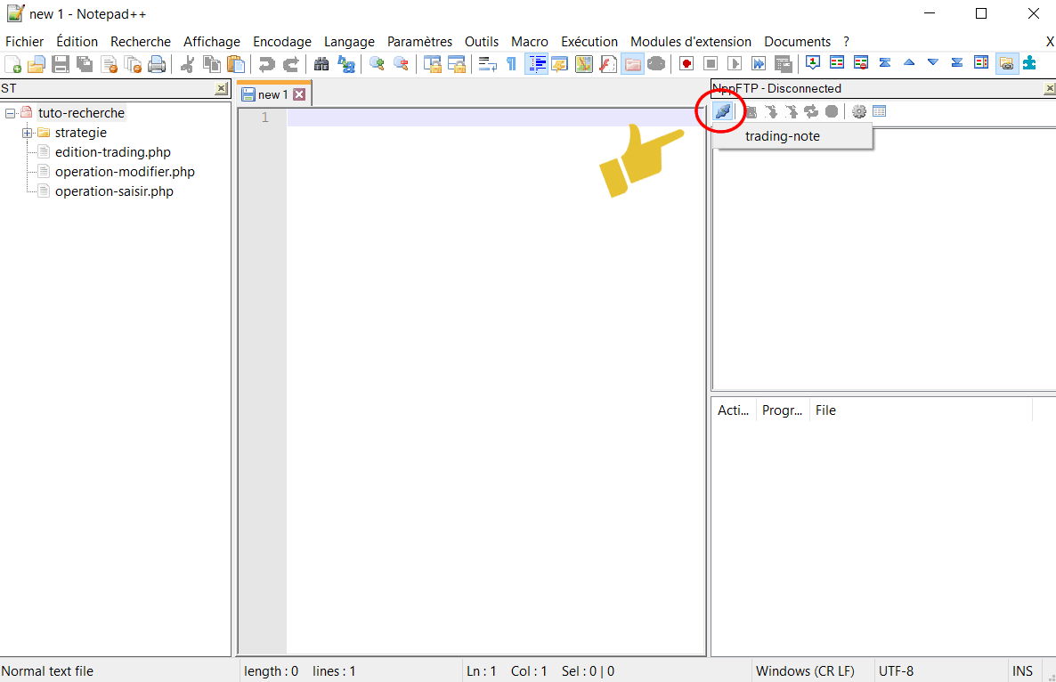Screen dimensions: 1056x682
Task: Toggle synchronize horizontal scrolling icon
Action: coord(457,64)
